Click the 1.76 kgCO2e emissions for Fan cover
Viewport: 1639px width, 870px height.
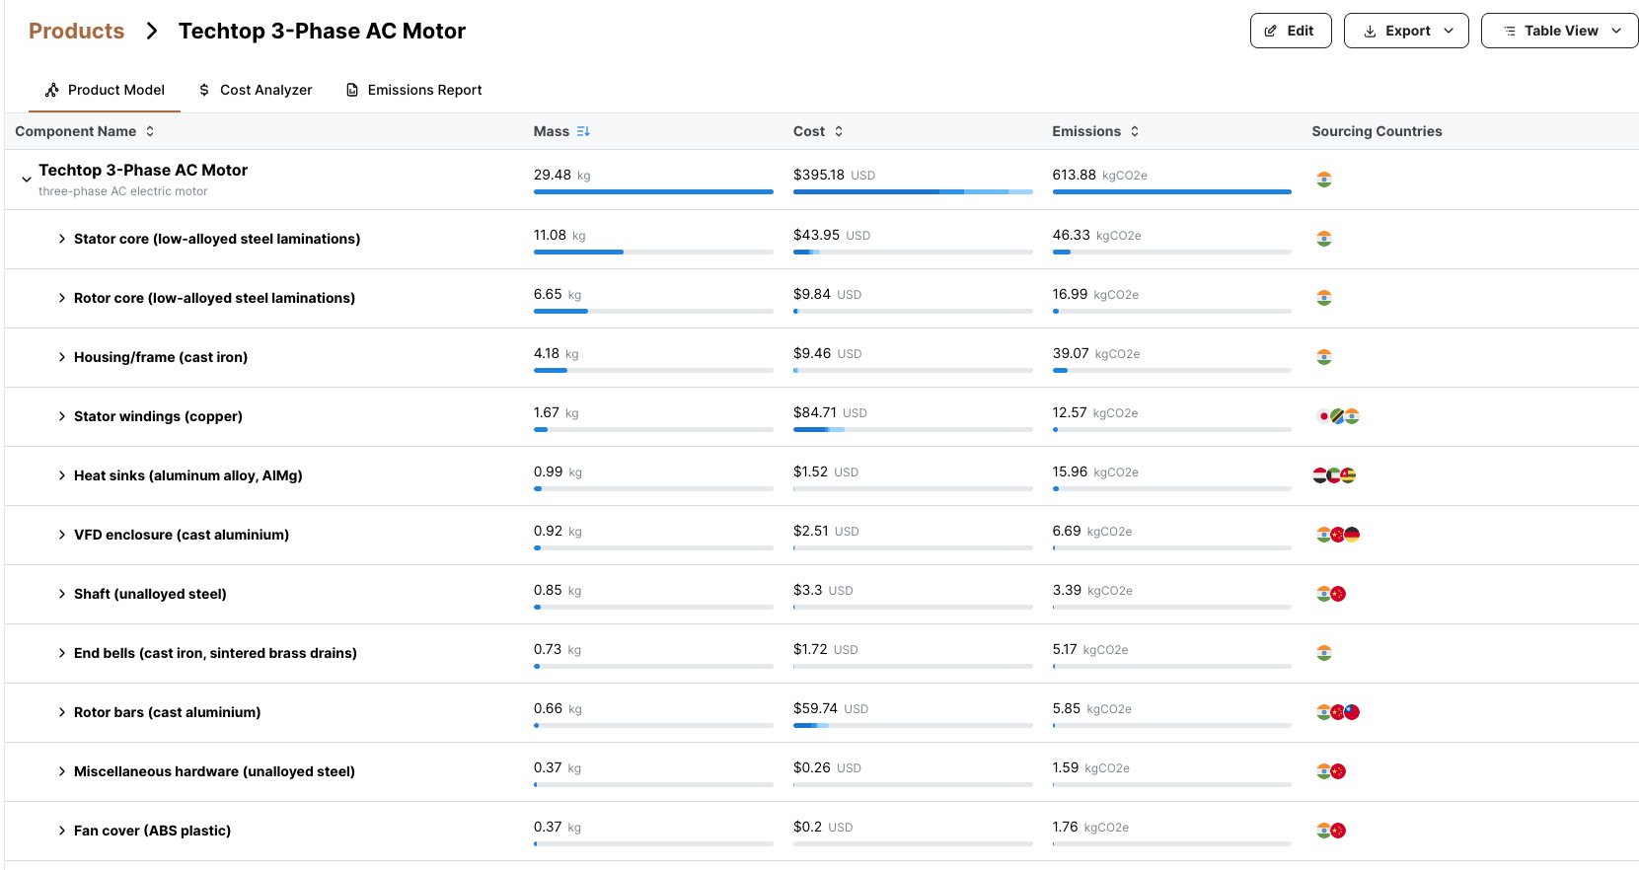click(x=1090, y=827)
